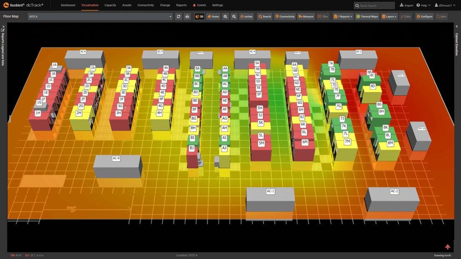The height and width of the screenshot is (259, 461).
Task: Enable the Tiles overlay
Action: [323, 16]
